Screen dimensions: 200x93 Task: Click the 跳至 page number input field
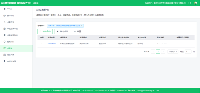[x=188, y=51]
